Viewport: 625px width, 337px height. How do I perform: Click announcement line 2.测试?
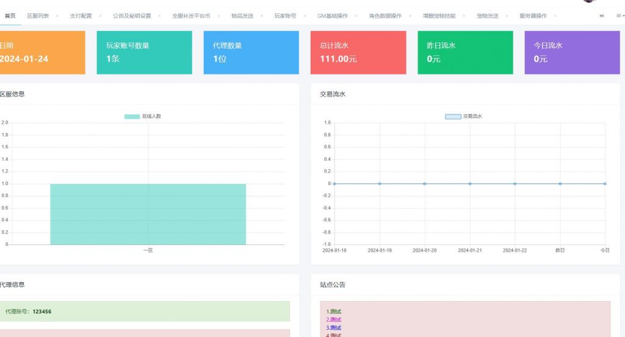coord(334,319)
